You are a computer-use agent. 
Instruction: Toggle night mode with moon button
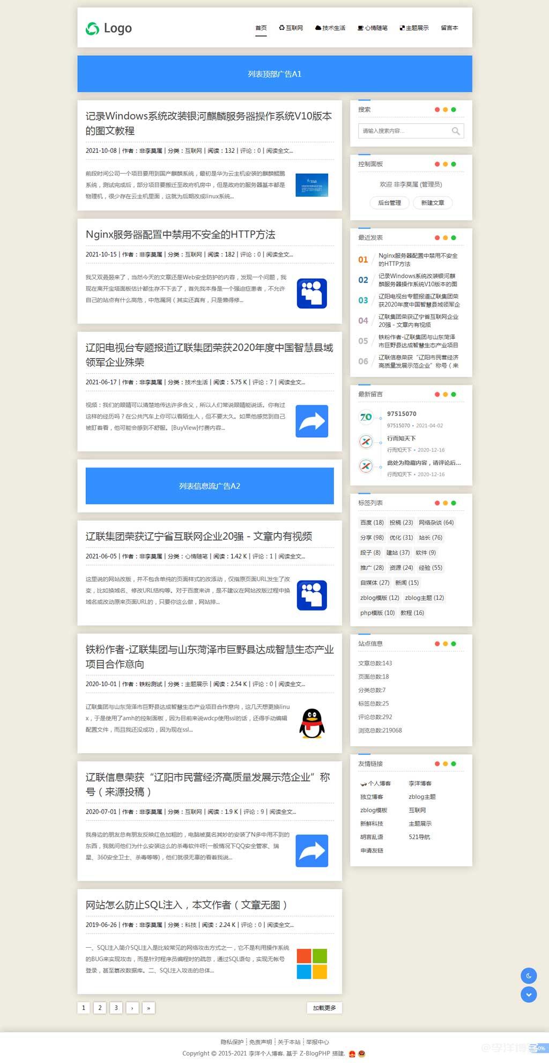click(529, 975)
